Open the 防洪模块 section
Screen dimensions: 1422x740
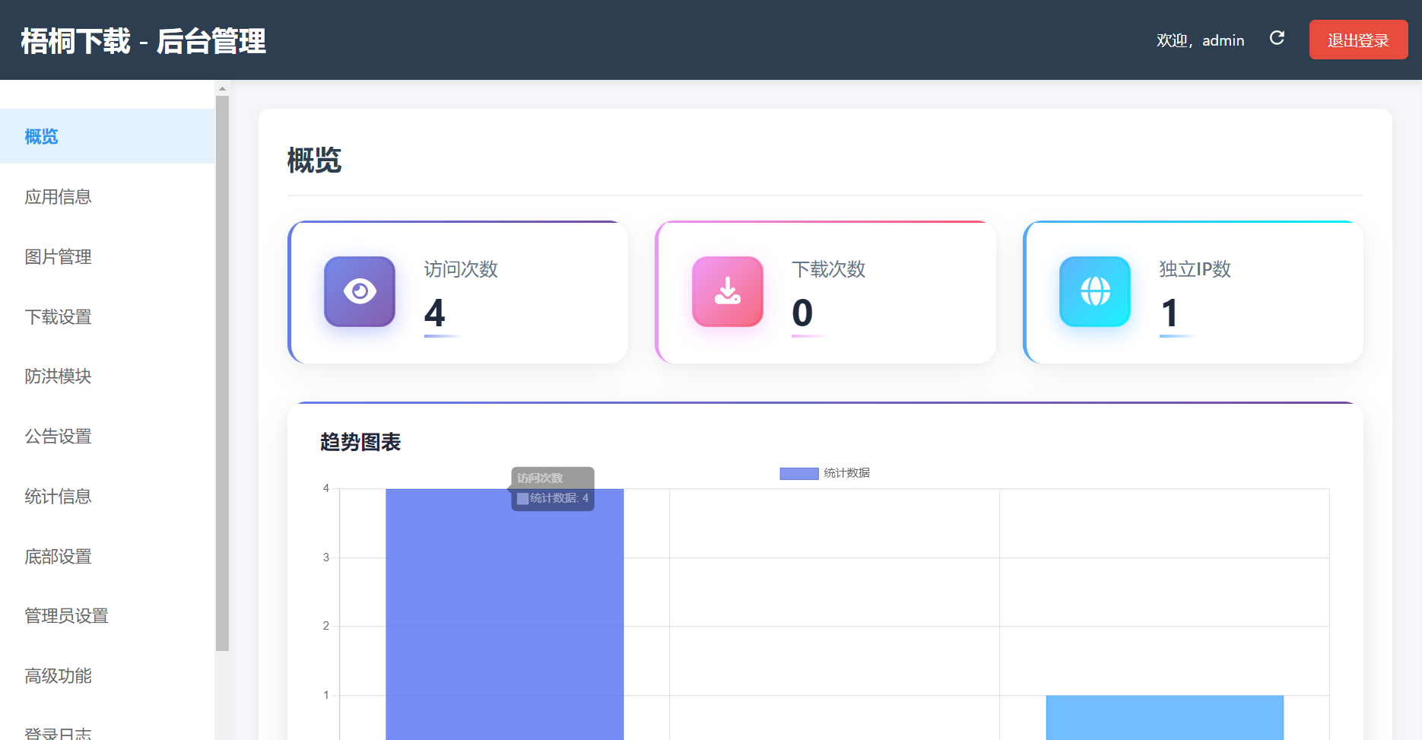[x=58, y=376]
